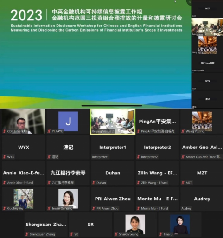Image resolution: width=223 pixels, height=238 pixels.
Task: Select the Zilin Wang - EF... participant tile
Action: (x=157, y=173)
